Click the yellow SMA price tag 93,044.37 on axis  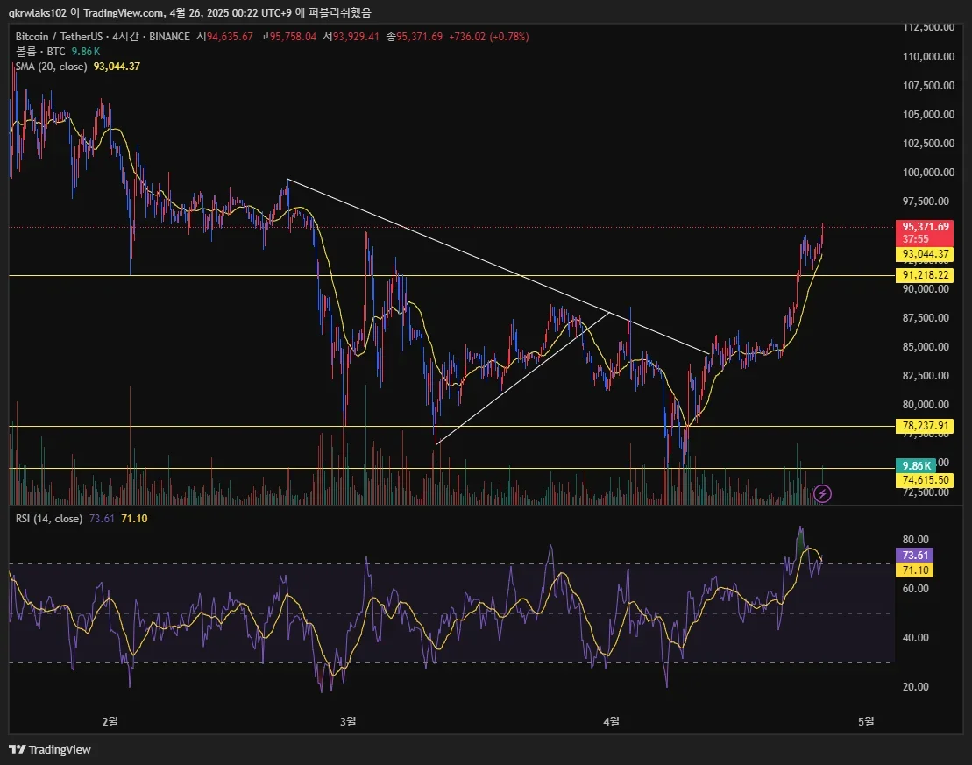(x=925, y=254)
